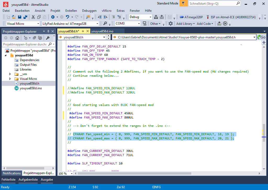Click the Home icon in Projektmappen-Explorer
Image resolution: width=268 pixels, height=190 pixels.
click(x=17, y=38)
